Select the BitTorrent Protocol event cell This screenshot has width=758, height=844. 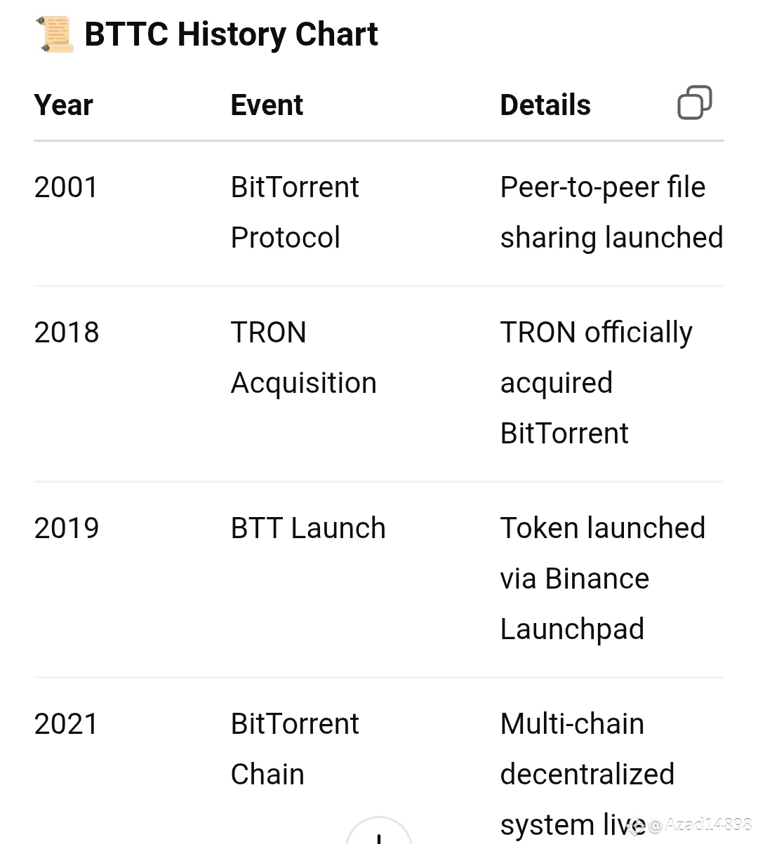[x=295, y=213]
